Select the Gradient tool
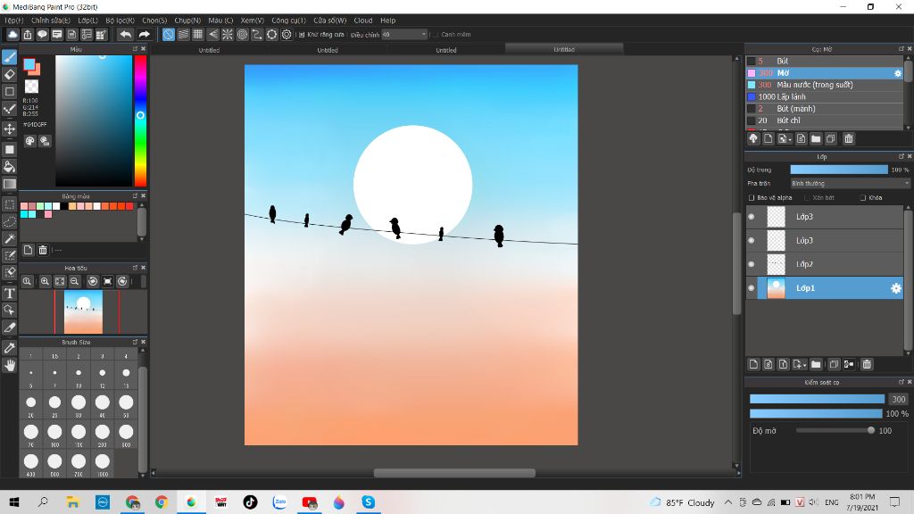914x514 pixels. pyautogui.click(x=9, y=184)
